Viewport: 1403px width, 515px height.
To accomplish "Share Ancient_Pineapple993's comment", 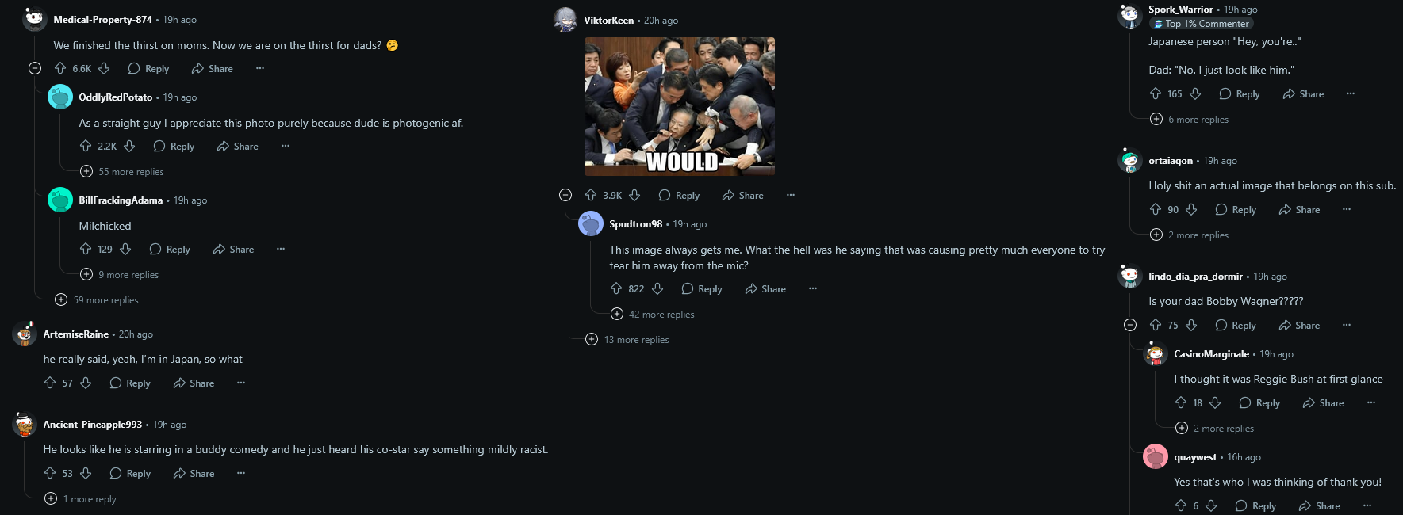I will tap(194, 474).
